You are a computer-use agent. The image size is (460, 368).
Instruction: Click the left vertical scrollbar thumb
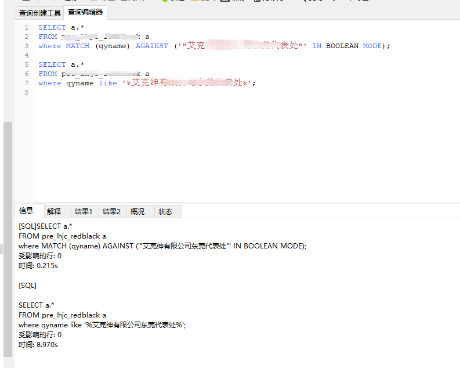click(8, 239)
